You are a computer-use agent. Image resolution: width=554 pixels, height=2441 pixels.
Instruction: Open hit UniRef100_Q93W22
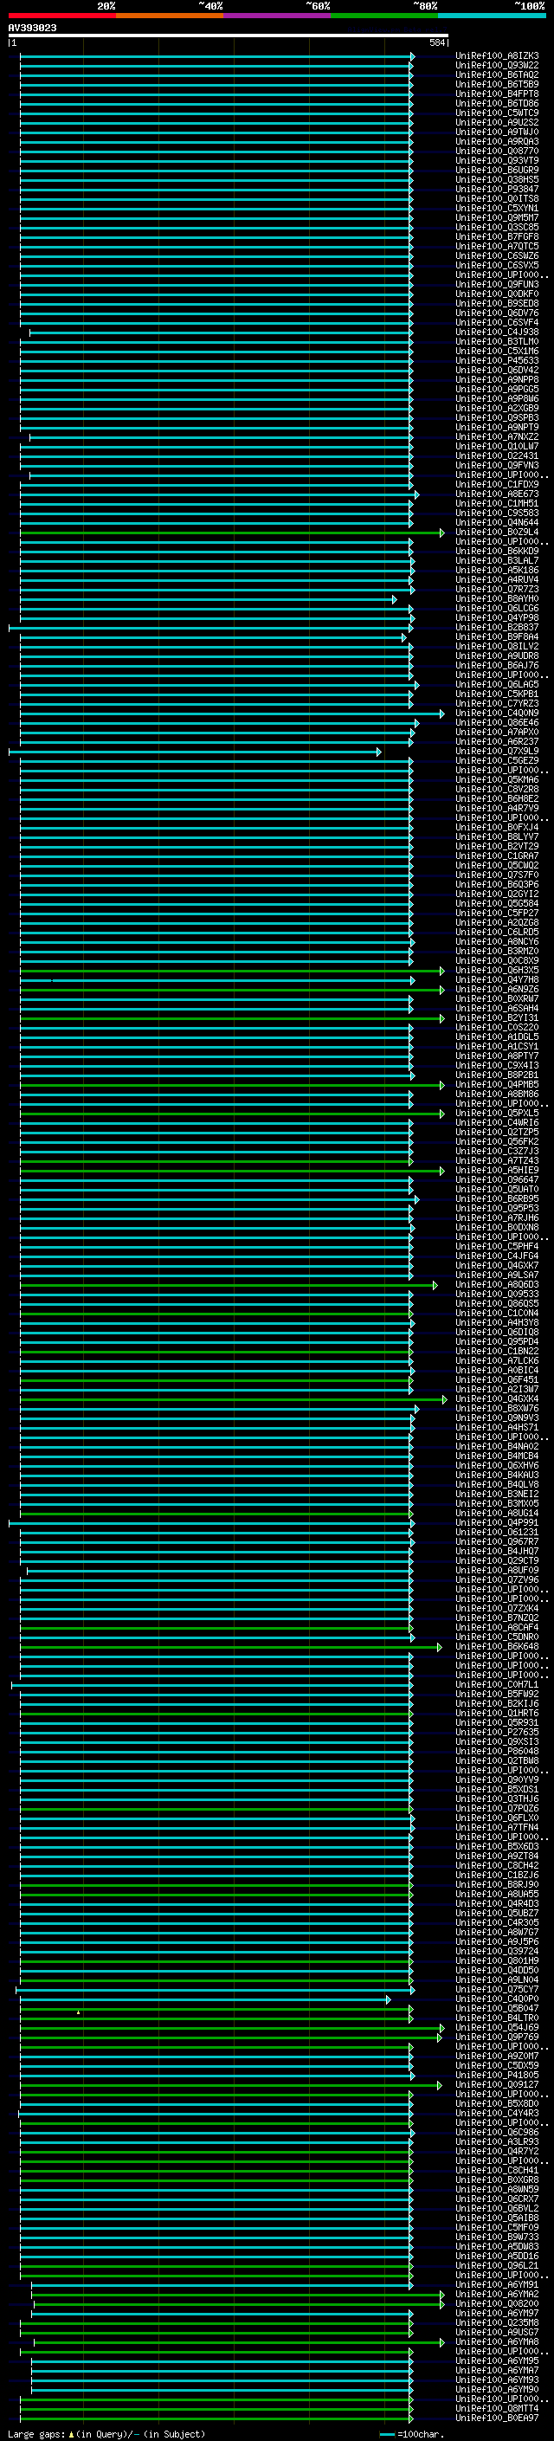point(497,66)
